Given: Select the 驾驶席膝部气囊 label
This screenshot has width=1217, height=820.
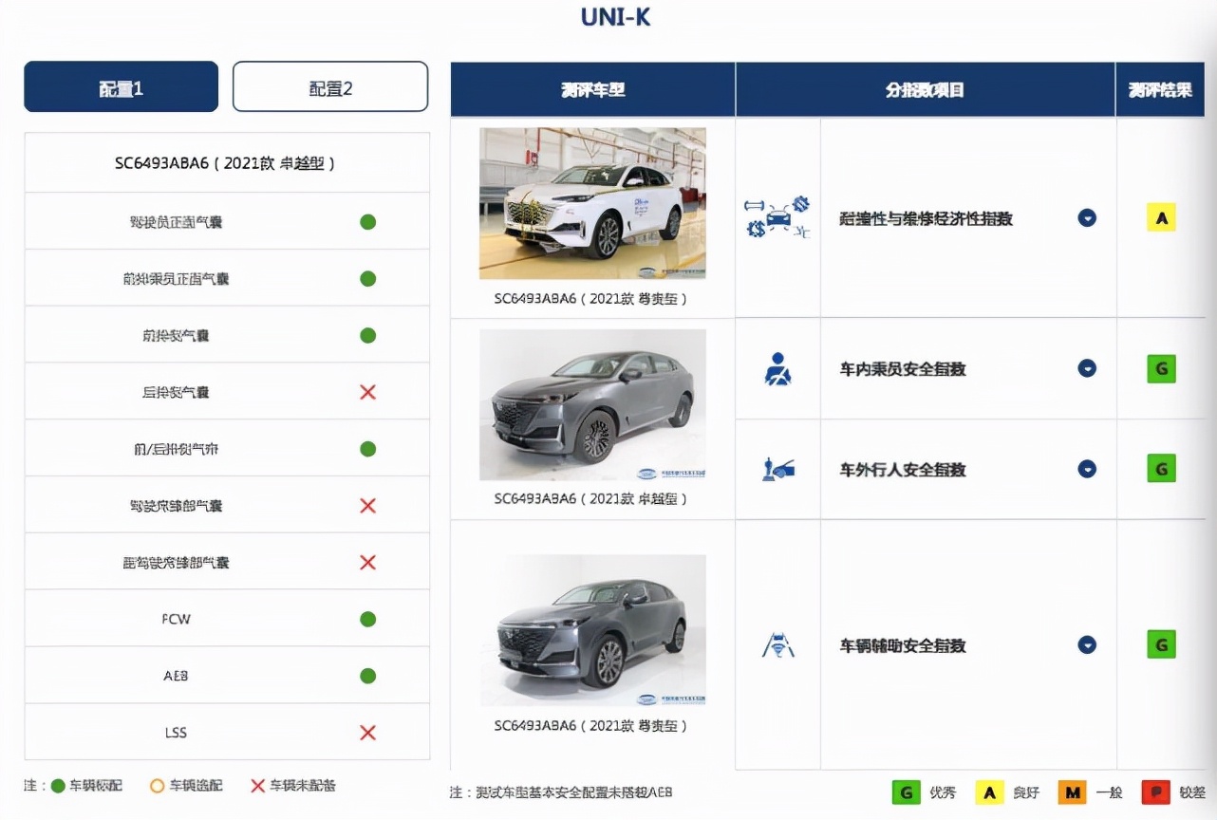Looking at the screenshot, I should point(176,506).
